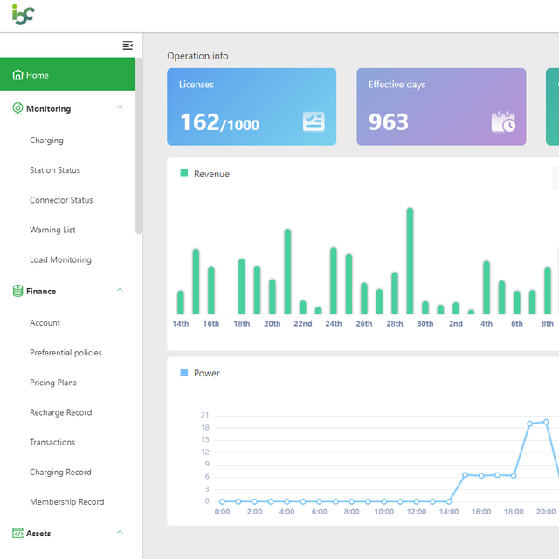The height and width of the screenshot is (559, 559).
Task: Go to Warning List
Action: click(x=52, y=230)
